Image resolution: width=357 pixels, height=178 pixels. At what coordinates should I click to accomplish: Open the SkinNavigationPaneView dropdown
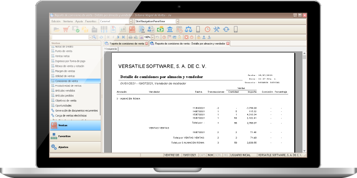177,21
